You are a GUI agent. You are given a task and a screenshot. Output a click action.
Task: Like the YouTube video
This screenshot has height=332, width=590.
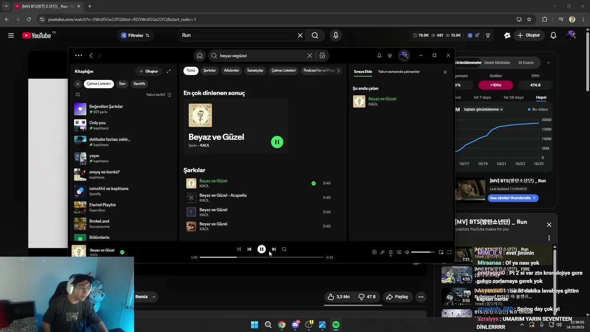(x=339, y=296)
